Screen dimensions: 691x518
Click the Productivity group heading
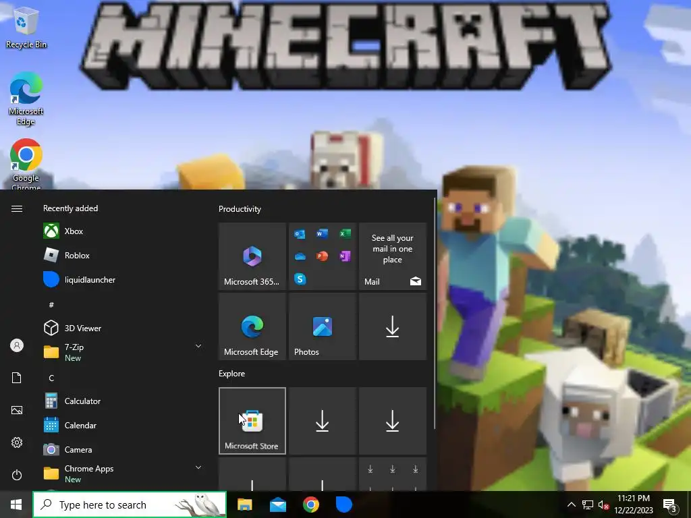(x=240, y=209)
